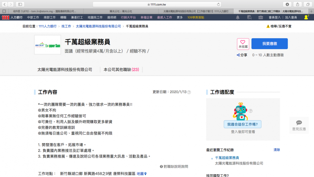314x177 pixels.
Task: Reload the page via address bar icon
Action: 218,4
